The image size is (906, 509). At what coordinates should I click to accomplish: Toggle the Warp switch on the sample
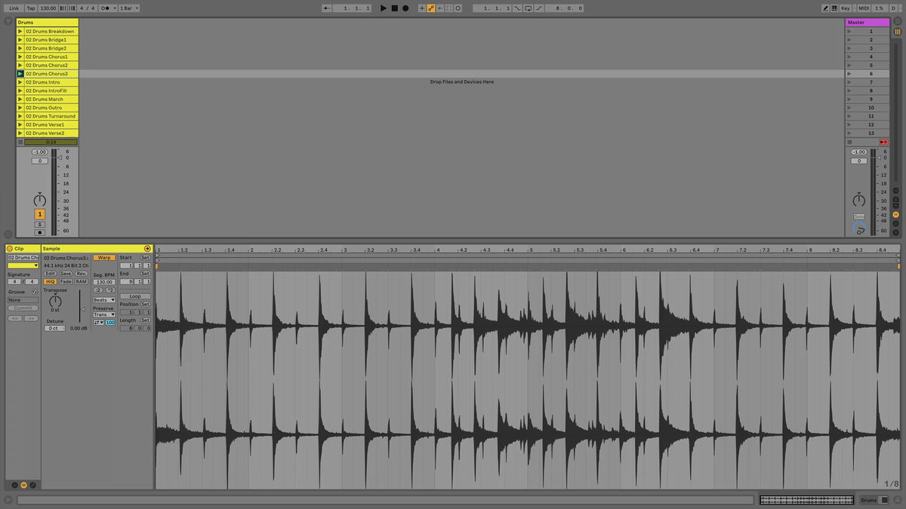103,258
